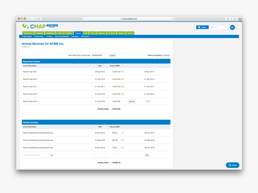Click the copy icon beside invoice description field
Screen dimensions: 258x193
tap(52, 155)
